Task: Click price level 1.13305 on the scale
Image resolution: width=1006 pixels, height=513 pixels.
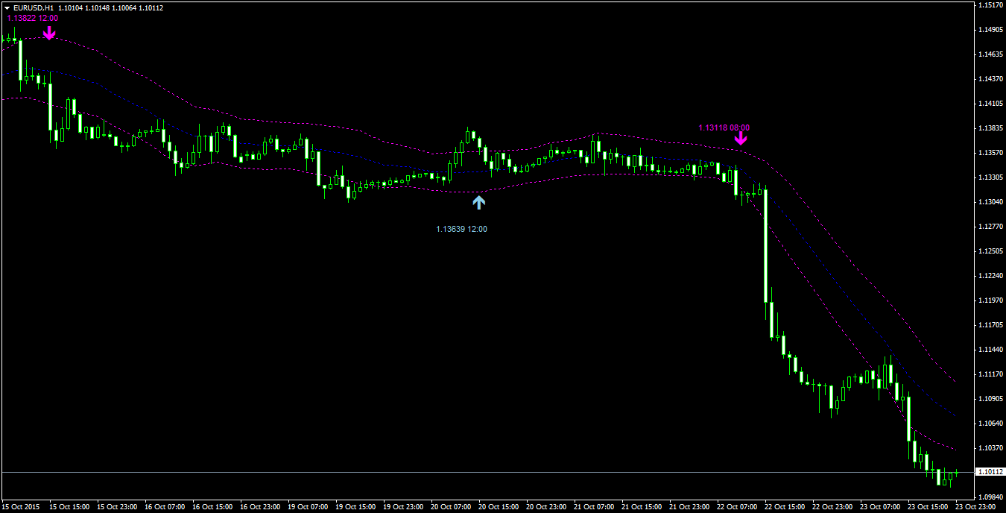Action: (990, 177)
